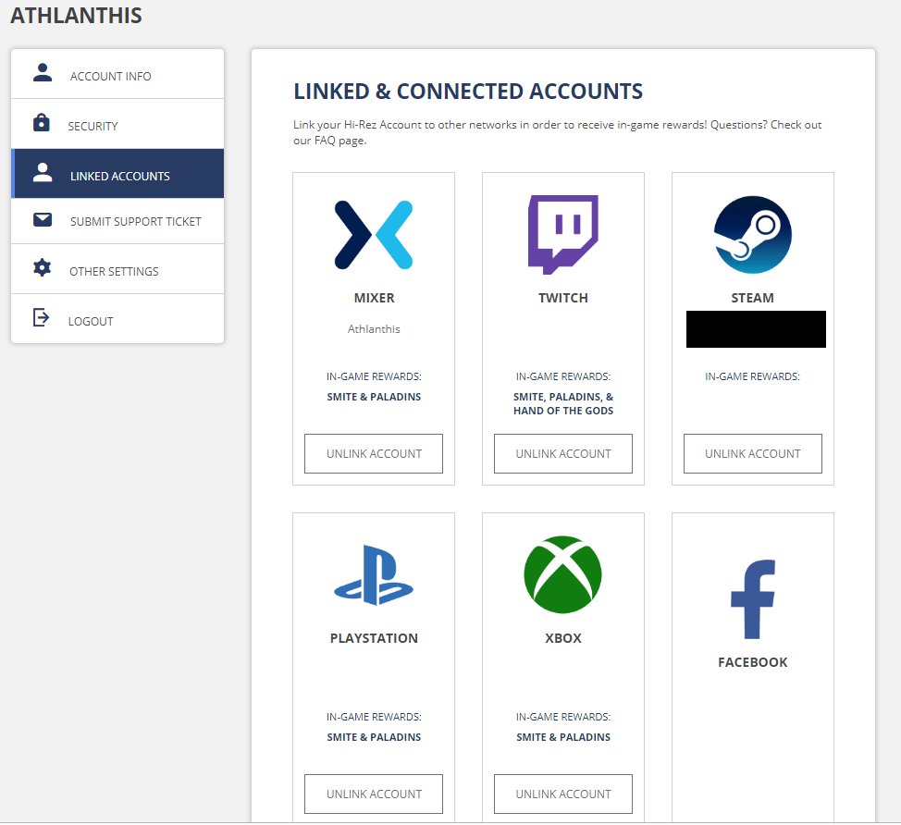Click the Linked Accounts person icon
The height and width of the screenshot is (825, 901).
pyautogui.click(x=42, y=172)
